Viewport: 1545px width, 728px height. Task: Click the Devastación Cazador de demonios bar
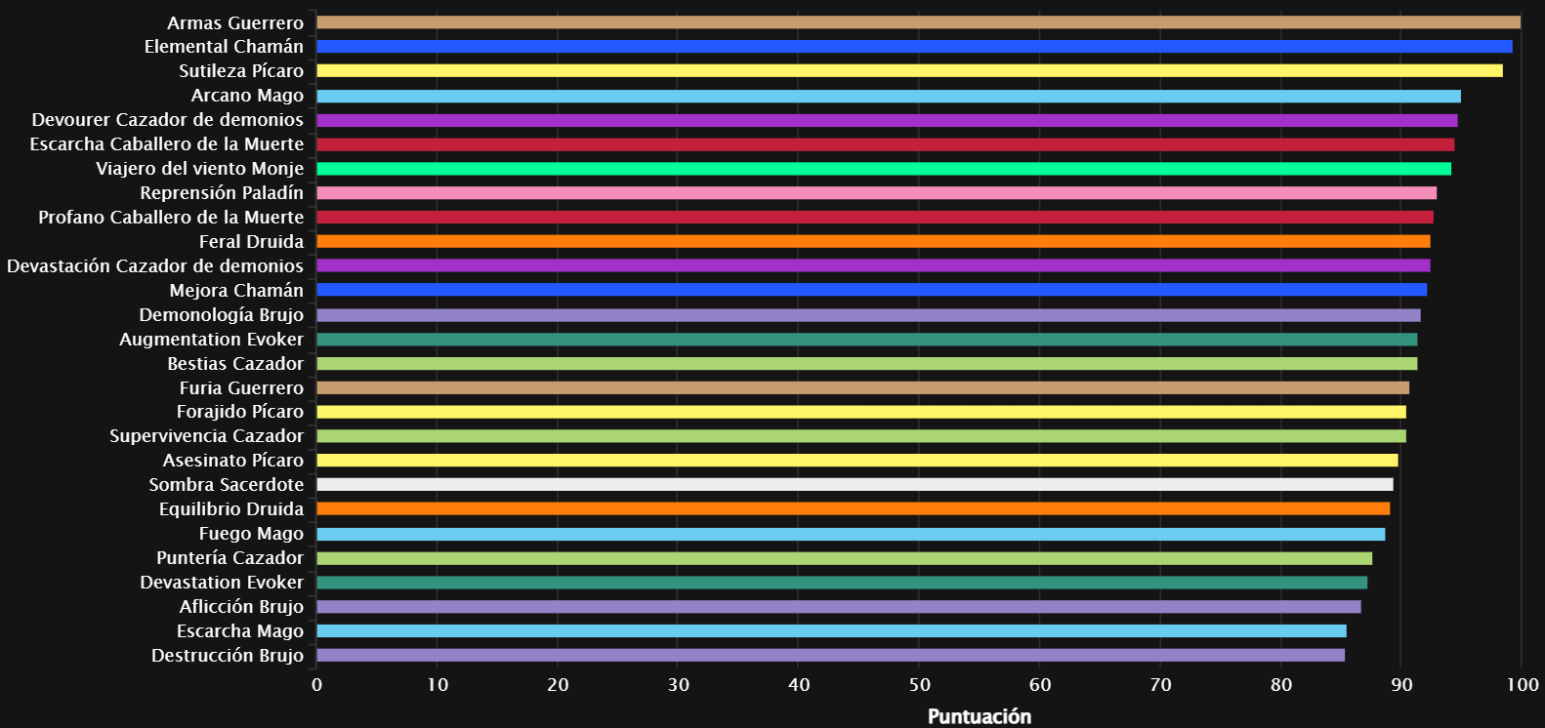click(x=873, y=265)
